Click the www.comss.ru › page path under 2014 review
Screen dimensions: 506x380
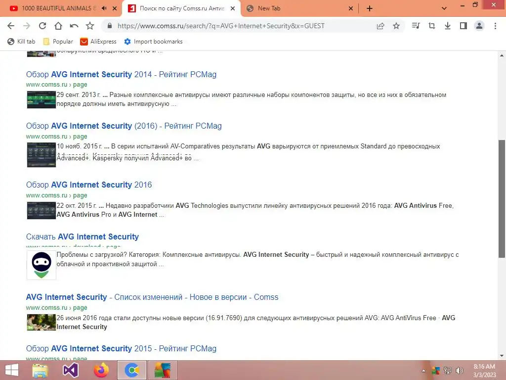click(x=56, y=85)
